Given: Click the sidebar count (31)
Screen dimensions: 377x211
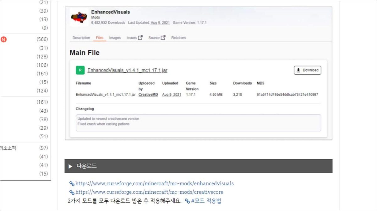Looking at the screenshot, I should [x=43, y=48].
